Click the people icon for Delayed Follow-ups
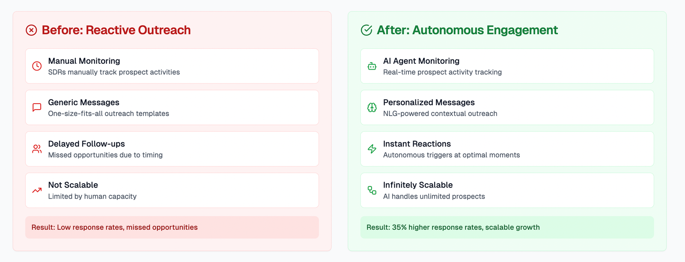 coord(37,149)
